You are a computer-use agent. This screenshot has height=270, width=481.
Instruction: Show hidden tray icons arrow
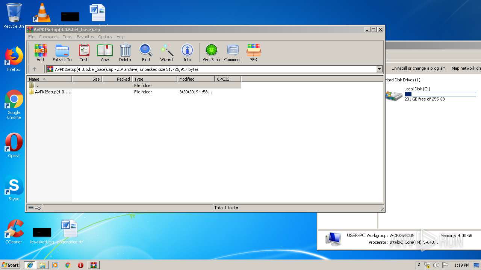pos(419,265)
